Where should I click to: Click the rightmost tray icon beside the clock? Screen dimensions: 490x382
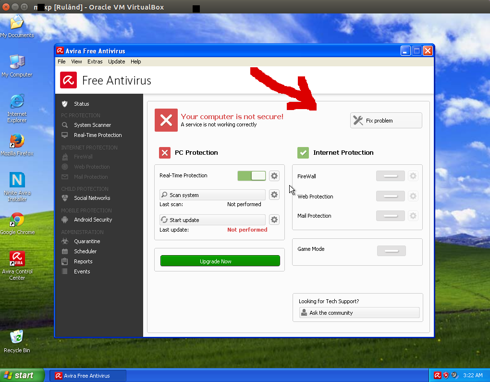[454, 375]
